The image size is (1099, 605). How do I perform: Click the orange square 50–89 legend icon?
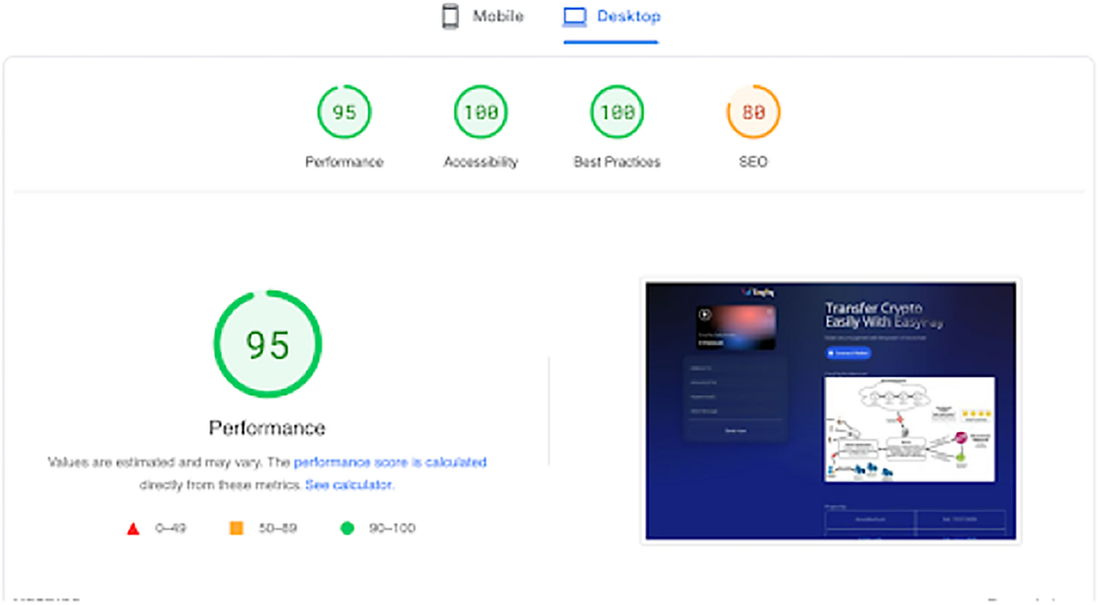pos(236,528)
